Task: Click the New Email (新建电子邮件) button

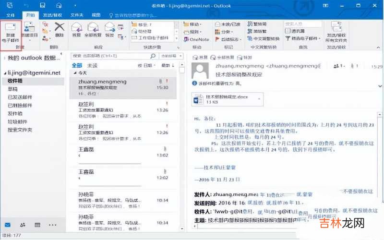Action: [11, 32]
